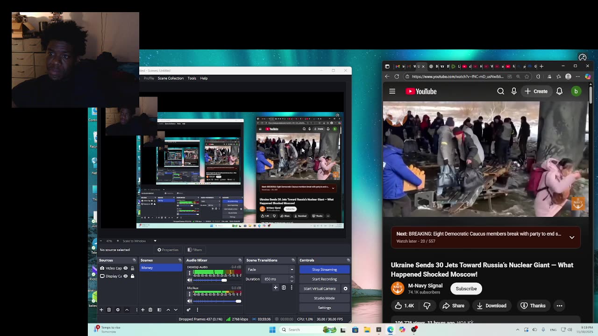Toggle lock for Display Capture source
The height and width of the screenshot is (336, 598).
click(x=132, y=276)
